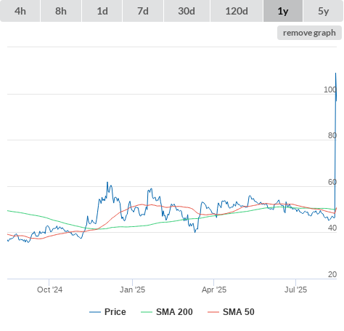The image size is (344, 331).
Task: Click the price spike peak above 100
Action: pos(335,73)
